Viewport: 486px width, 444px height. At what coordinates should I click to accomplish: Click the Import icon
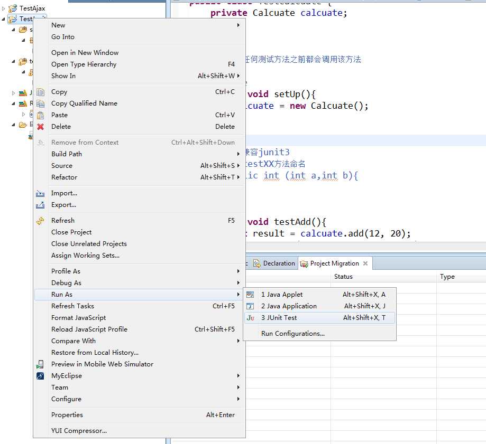pyautogui.click(x=40, y=193)
